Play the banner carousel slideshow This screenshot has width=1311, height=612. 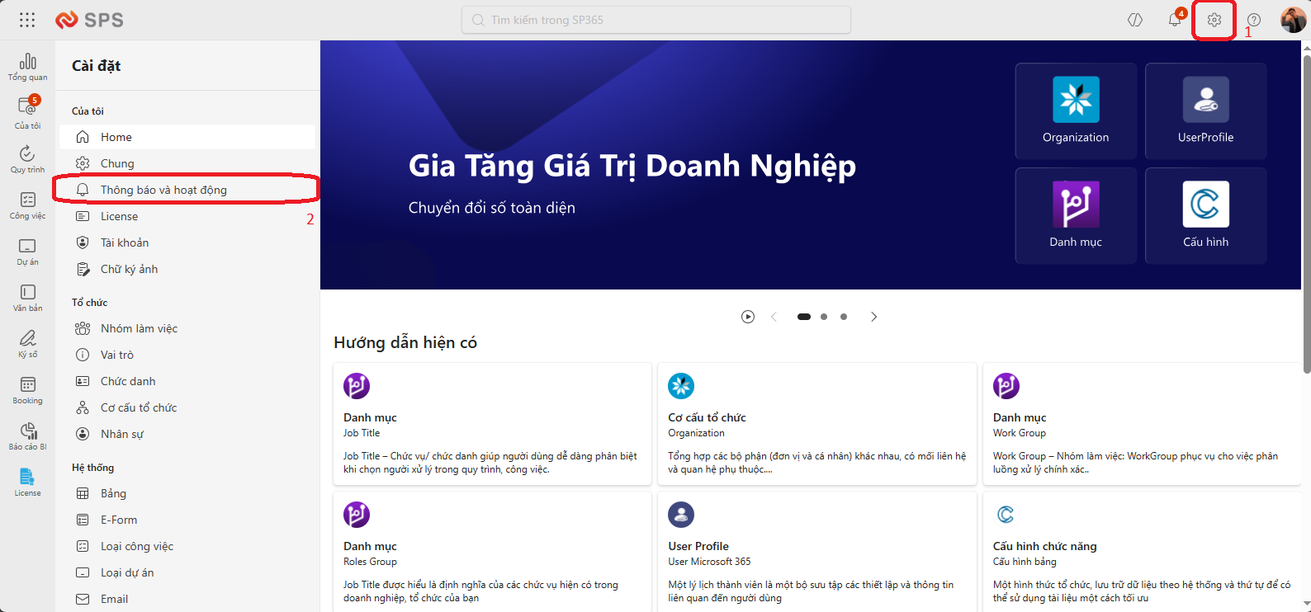[748, 317]
